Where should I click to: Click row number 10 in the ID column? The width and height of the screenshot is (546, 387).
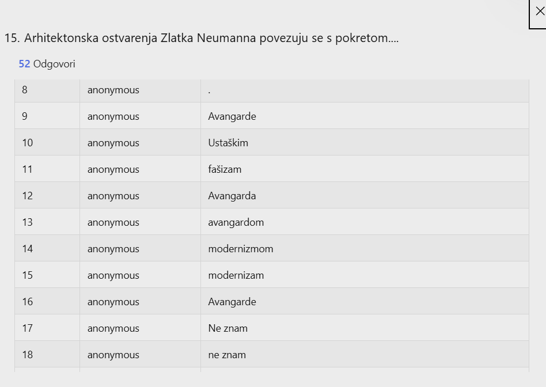pos(28,143)
